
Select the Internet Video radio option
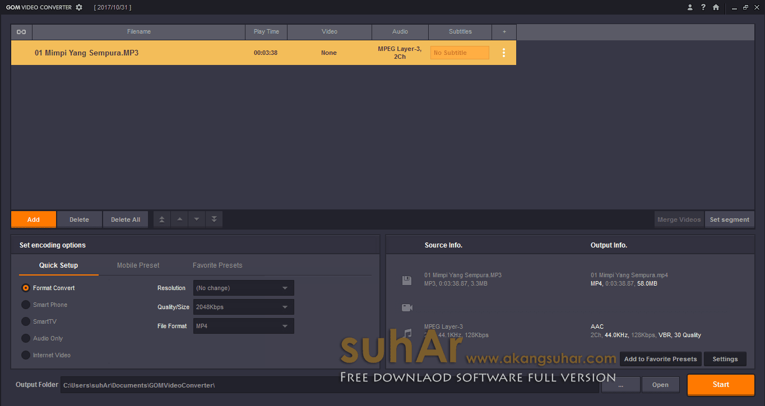point(26,355)
